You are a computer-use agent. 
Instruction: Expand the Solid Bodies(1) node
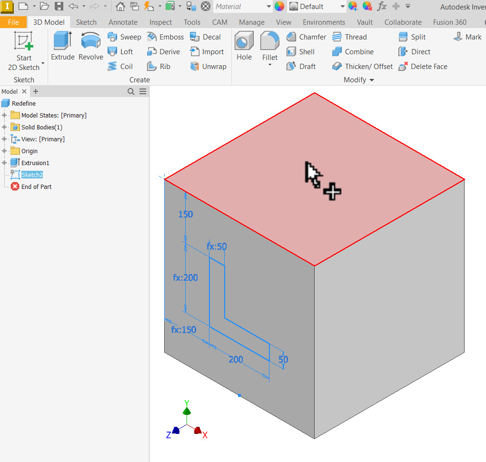[5, 128]
